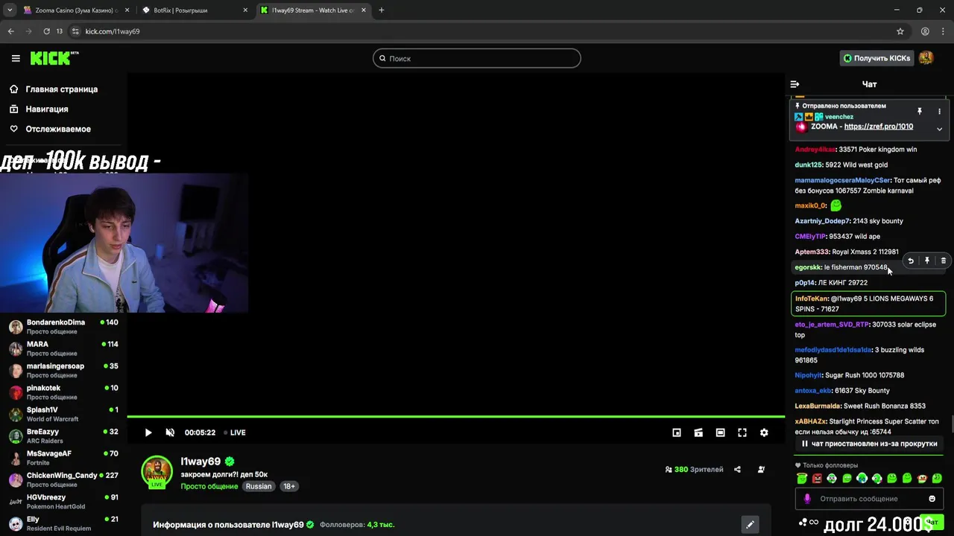Select the Russian language tag
The width and height of the screenshot is (954, 536).
259,486
